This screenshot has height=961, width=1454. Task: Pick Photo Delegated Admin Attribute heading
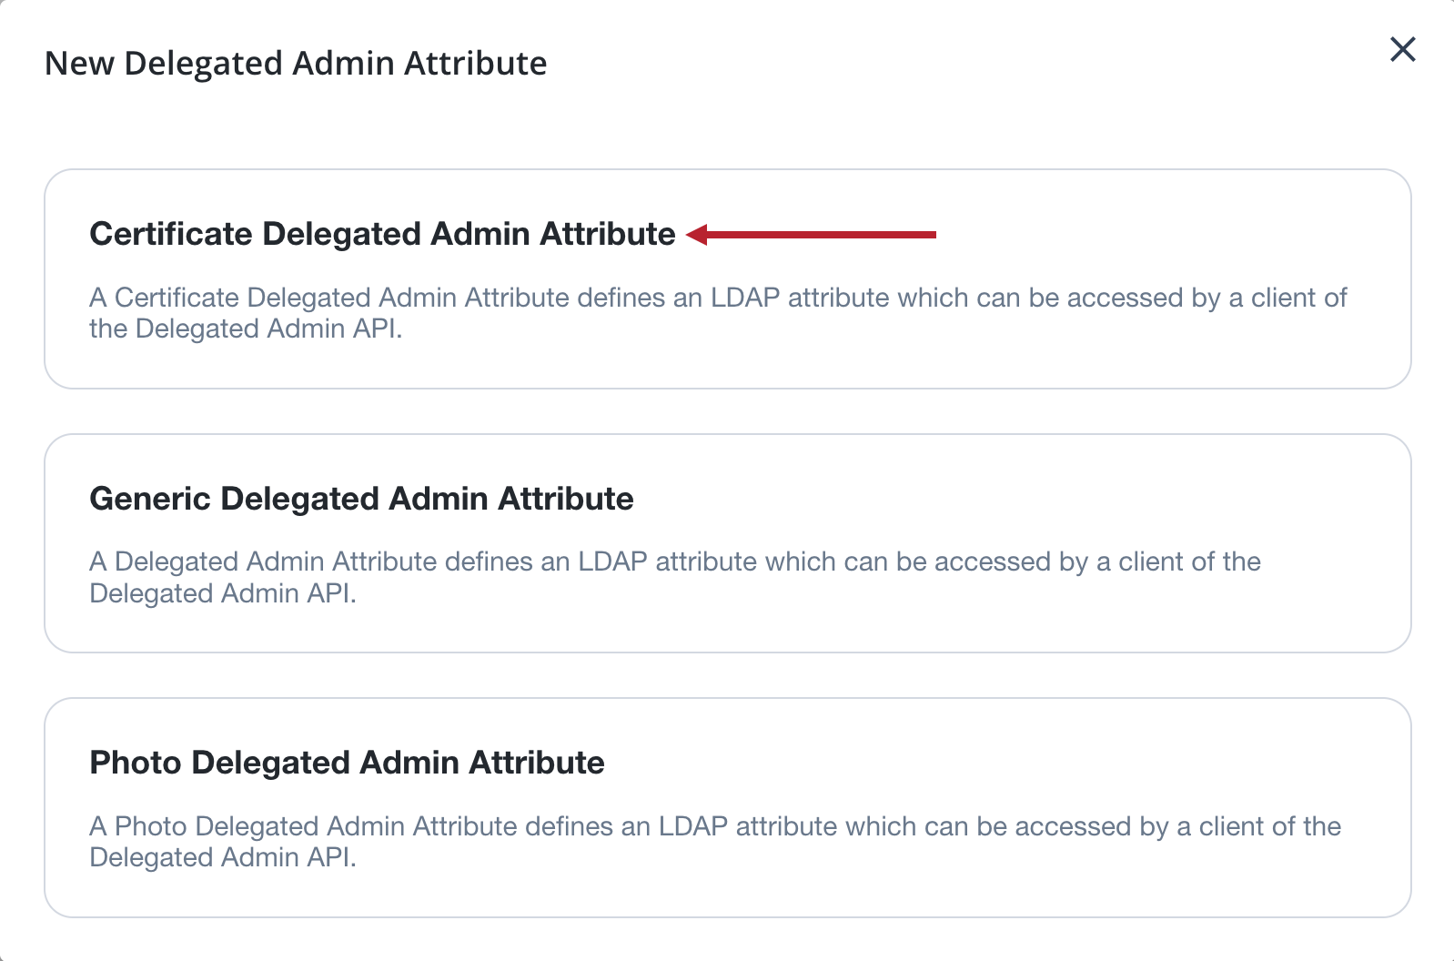click(347, 763)
